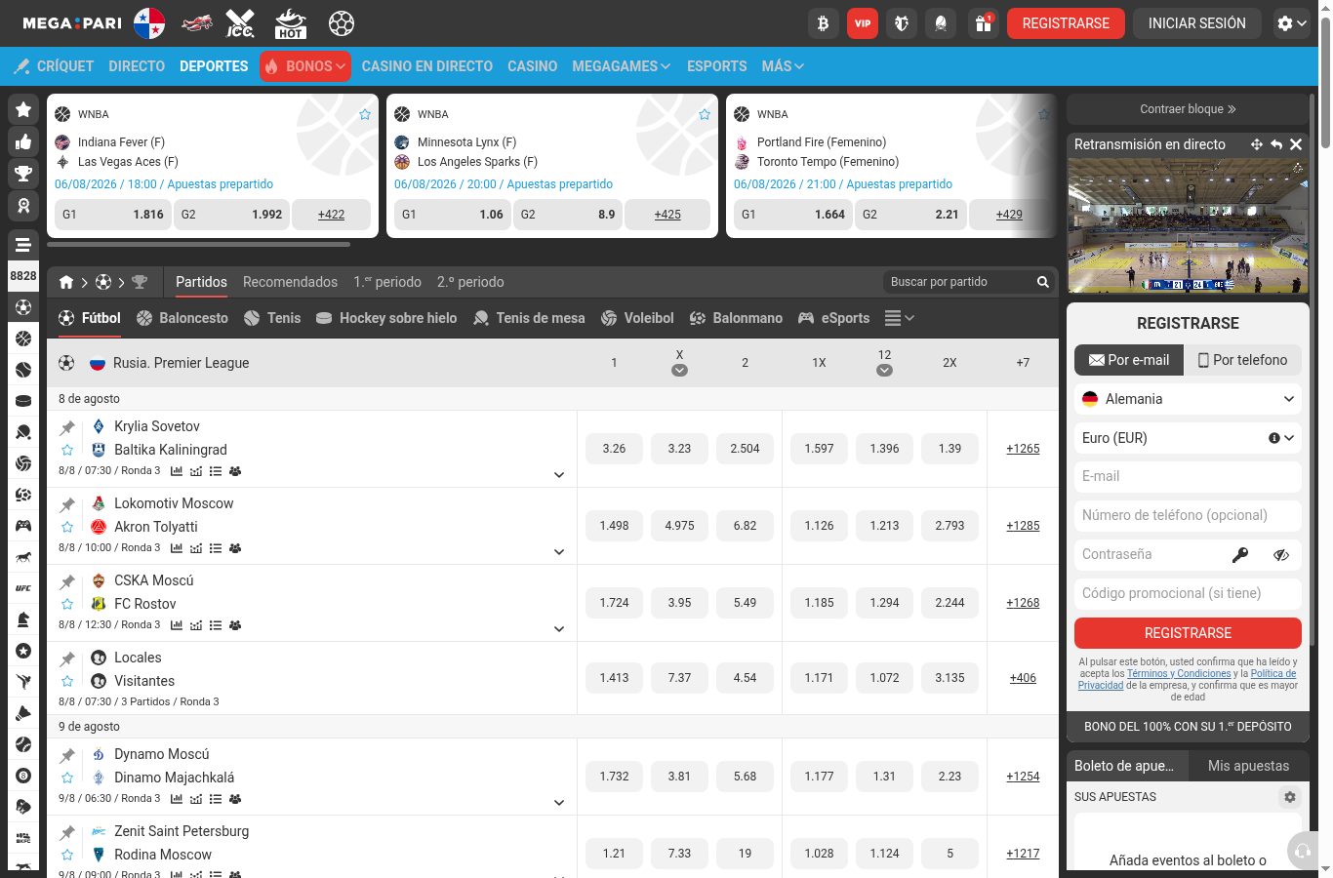Favorite the Minnesota Lynx vs Los Angeles Sparks card
Viewport: 1333px width, 878px height.
pos(705,114)
